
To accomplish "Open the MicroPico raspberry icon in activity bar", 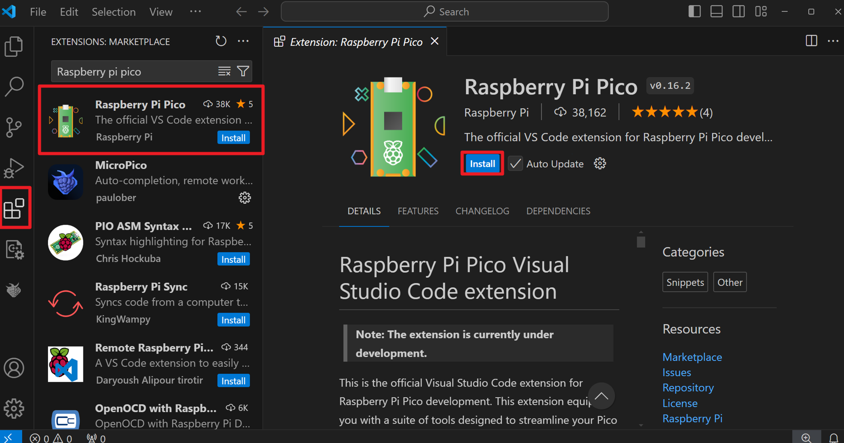I will tap(14, 290).
